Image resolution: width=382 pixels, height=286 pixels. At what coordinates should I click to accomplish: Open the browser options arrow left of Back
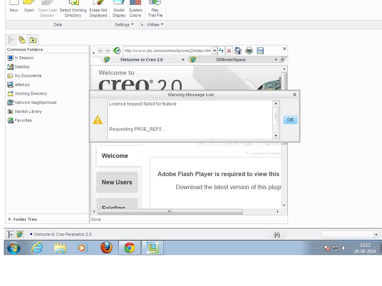coord(94,53)
